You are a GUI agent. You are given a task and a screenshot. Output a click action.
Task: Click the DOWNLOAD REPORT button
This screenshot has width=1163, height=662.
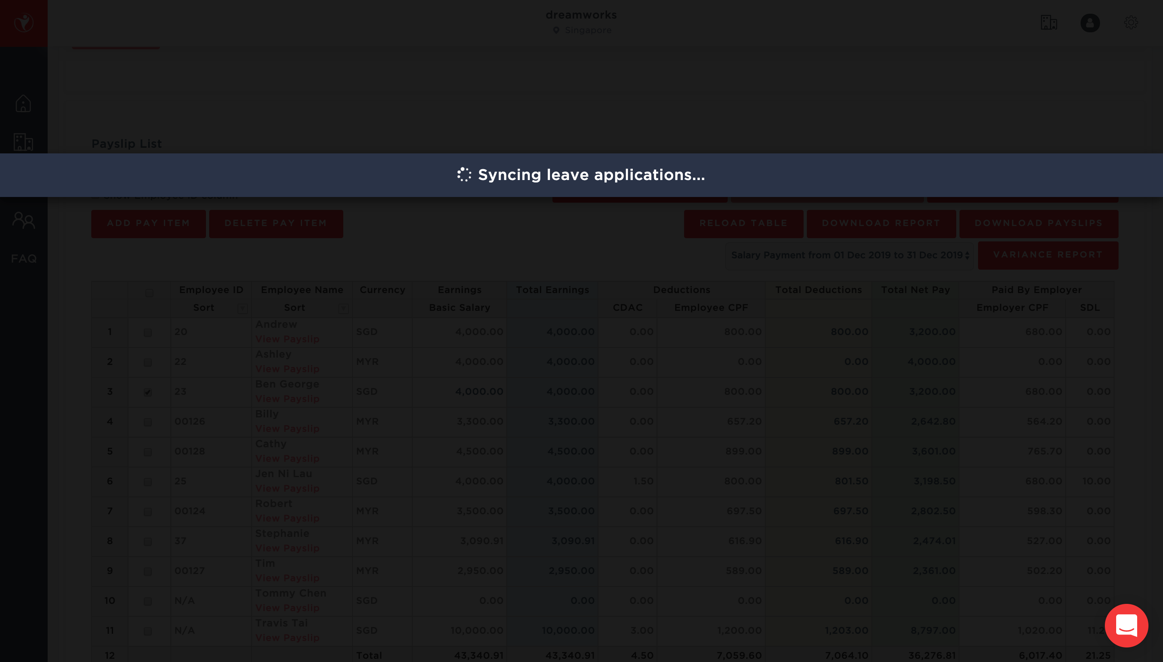click(881, 224)
